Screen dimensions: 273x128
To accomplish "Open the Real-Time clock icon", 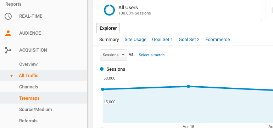I will pos(8,16).
